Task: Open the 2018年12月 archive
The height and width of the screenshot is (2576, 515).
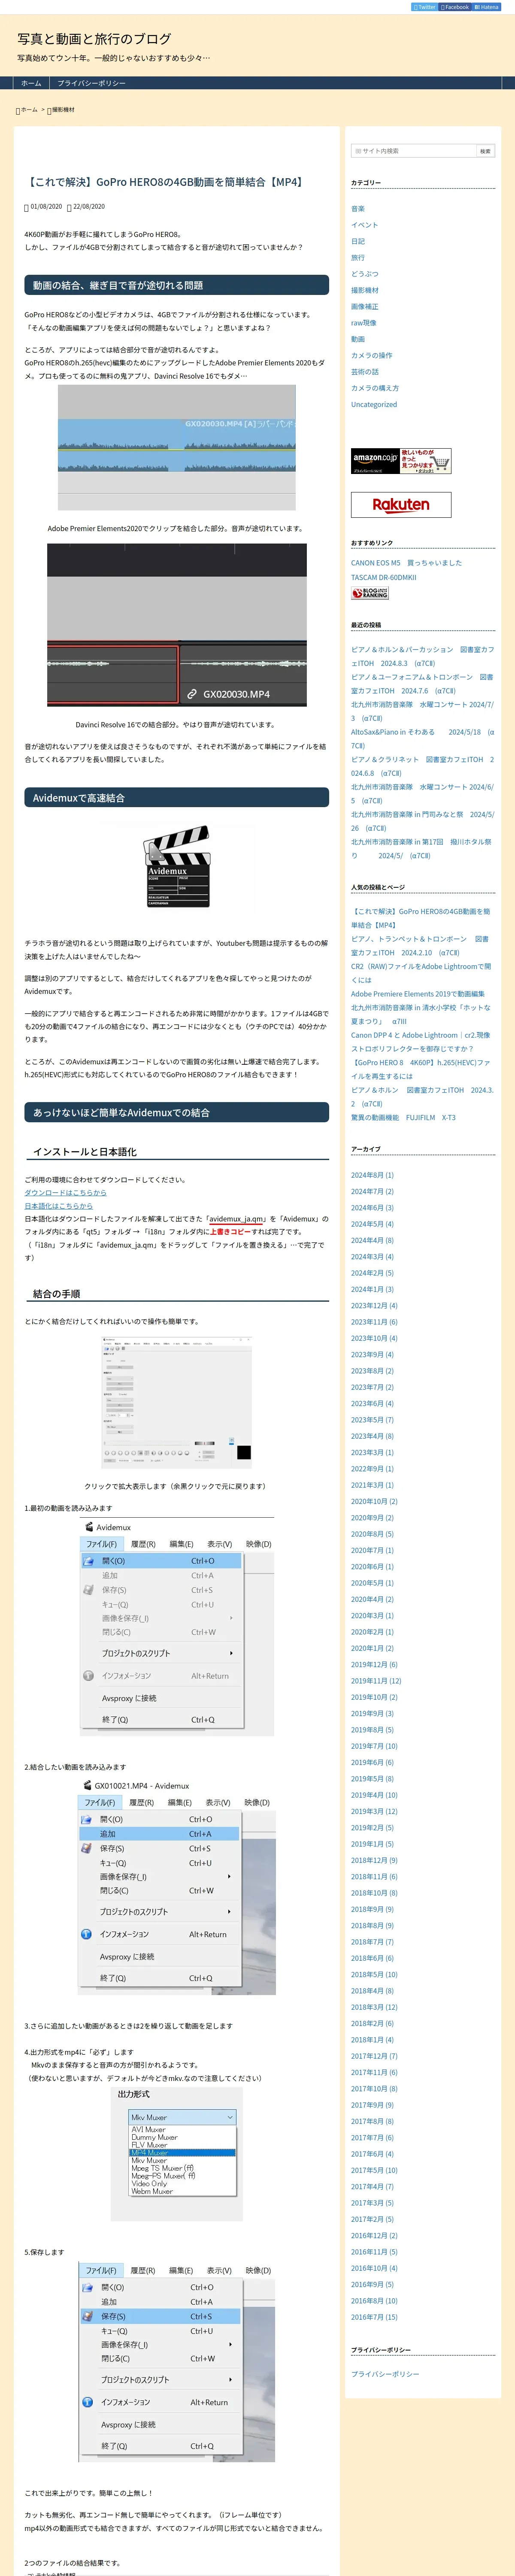Action: coord(374,1860)
